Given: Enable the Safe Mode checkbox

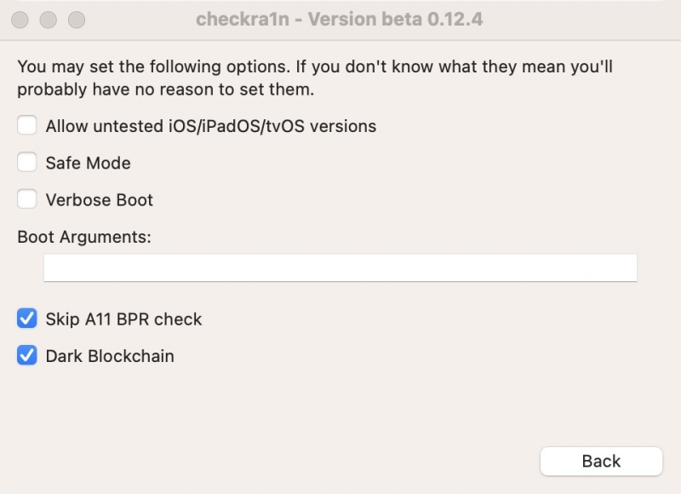Looking at the screenshot, I should pyautogui.click(x=26, y=163).
